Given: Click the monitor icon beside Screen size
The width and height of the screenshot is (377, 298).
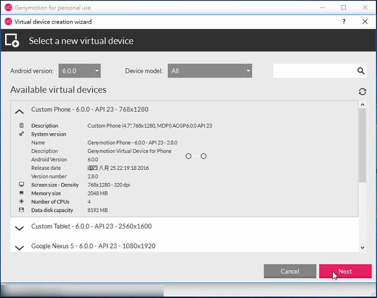Looking at the screenshot, I should tap(22, 184).
